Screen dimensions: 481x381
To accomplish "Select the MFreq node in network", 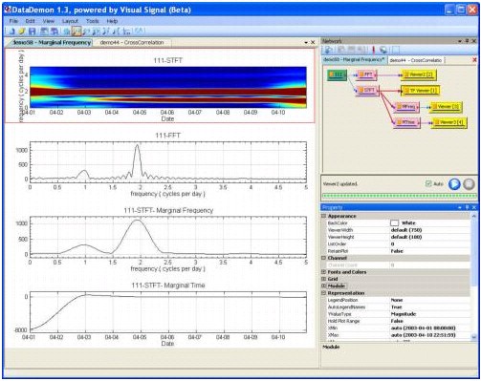I will click(x=406, y=107).
